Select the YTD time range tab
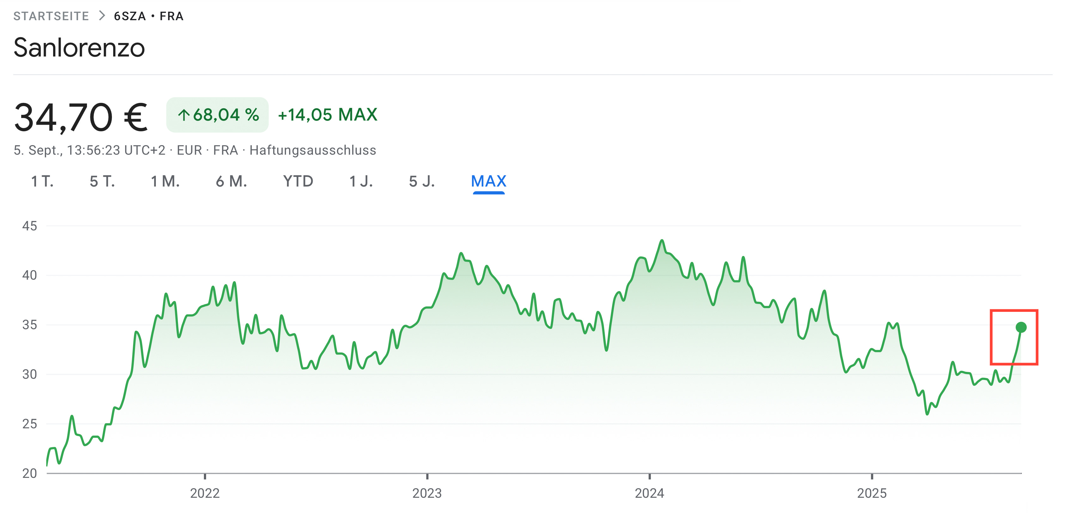The height and width of the screenshot is (517, 1071). [298, 181]
